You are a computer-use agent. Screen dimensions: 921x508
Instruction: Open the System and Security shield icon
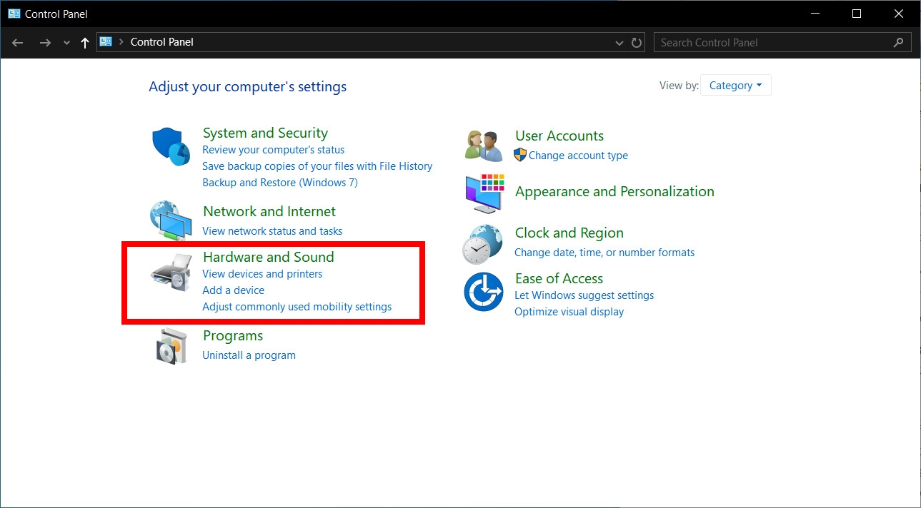(x=171, y=146)
